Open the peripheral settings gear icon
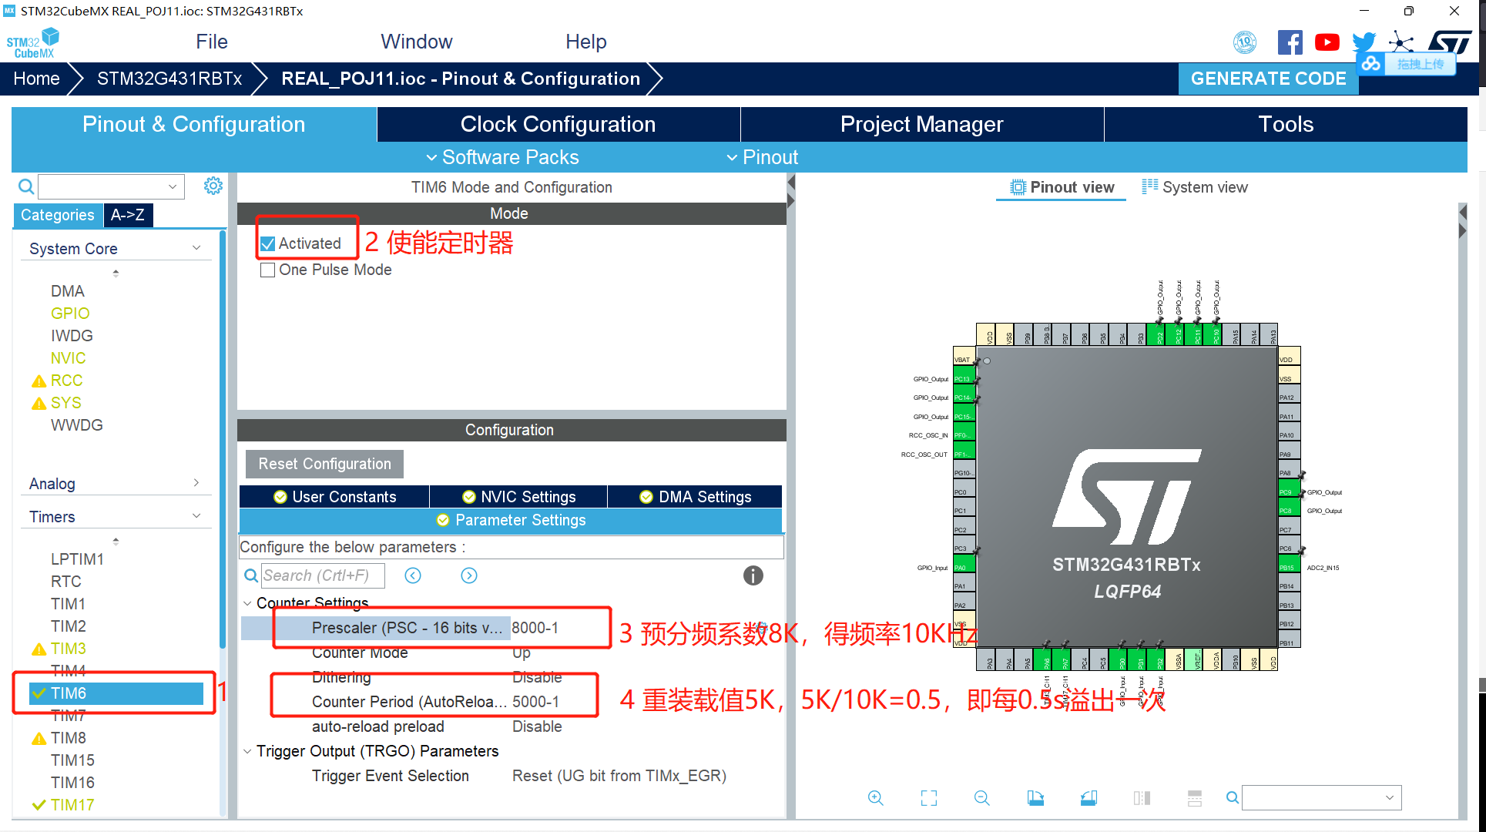The image size is (1486, 832). click(213, 186)
